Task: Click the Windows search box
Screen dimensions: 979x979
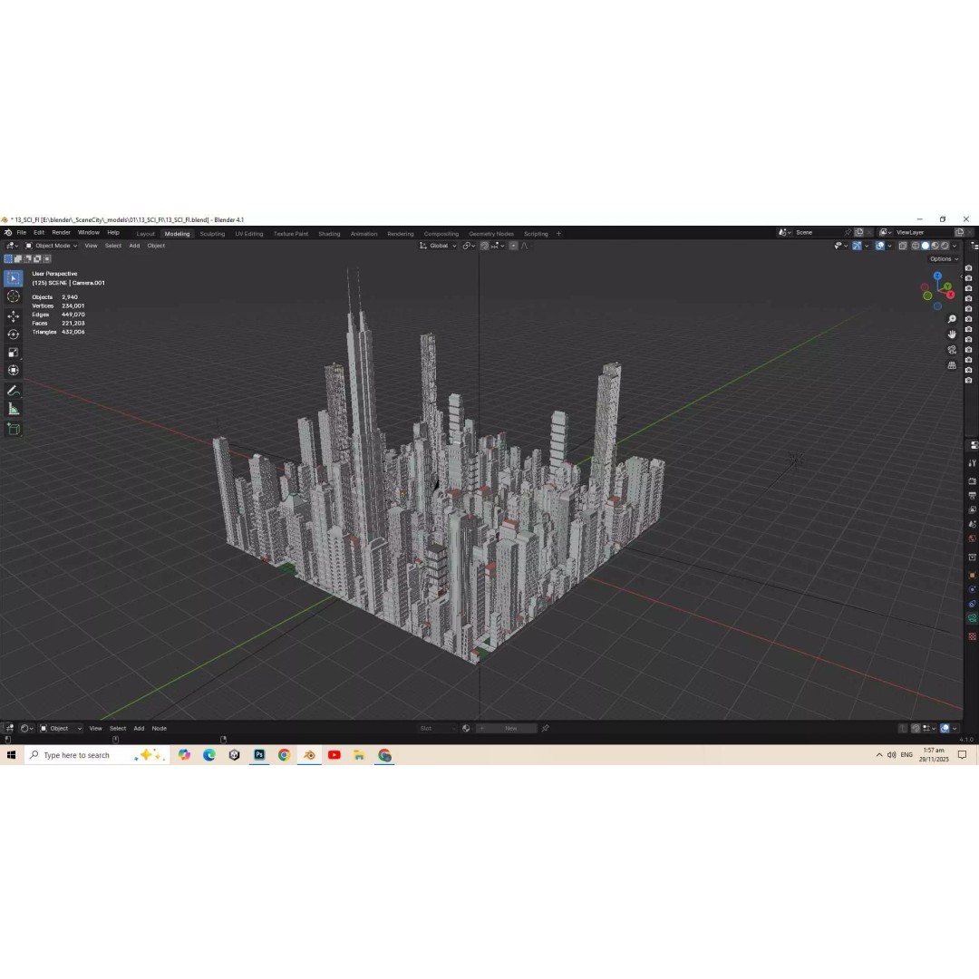Action: pos(97,755)
